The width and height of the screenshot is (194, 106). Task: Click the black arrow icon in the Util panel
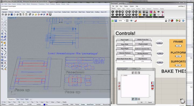[x=158, y=12]
